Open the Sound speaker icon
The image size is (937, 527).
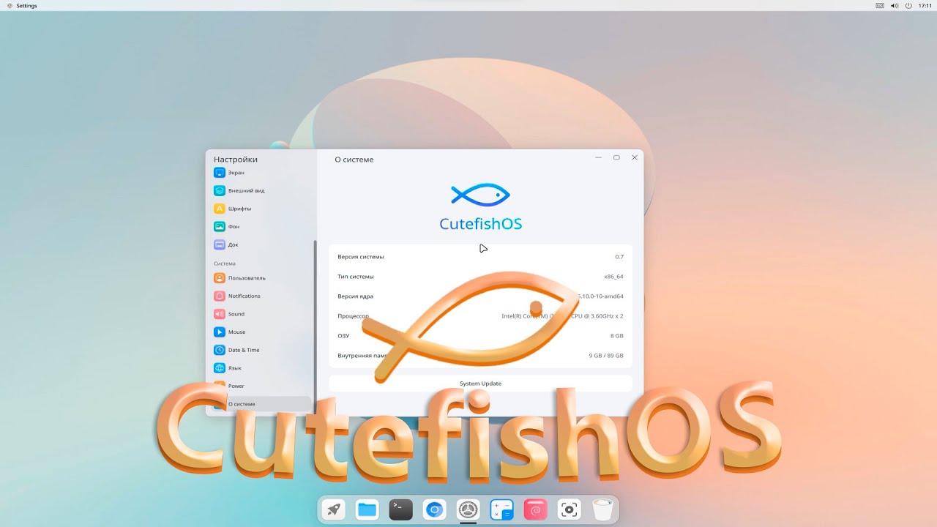pyautogui.click(x=219, y=314)
